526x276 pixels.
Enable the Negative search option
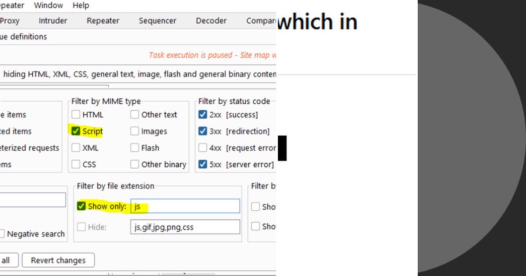coord(3,234)
